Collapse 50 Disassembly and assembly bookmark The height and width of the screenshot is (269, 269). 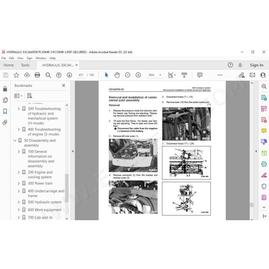(x=15, y=141)
